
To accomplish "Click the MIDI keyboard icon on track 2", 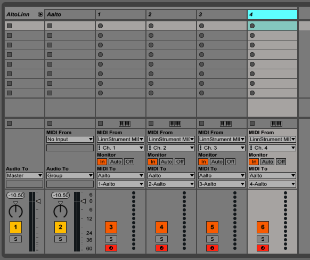I will 175,124.
